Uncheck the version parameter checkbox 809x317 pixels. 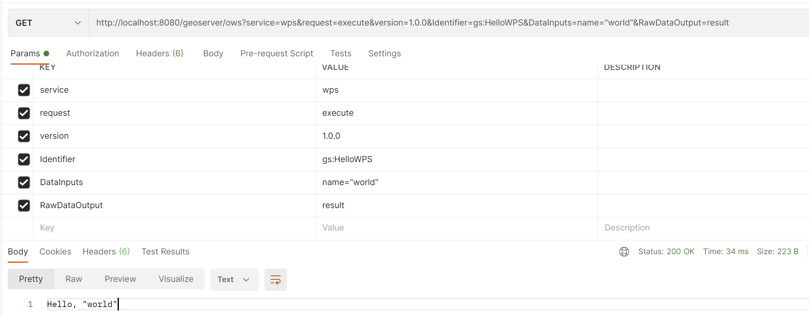click(24, 136)
